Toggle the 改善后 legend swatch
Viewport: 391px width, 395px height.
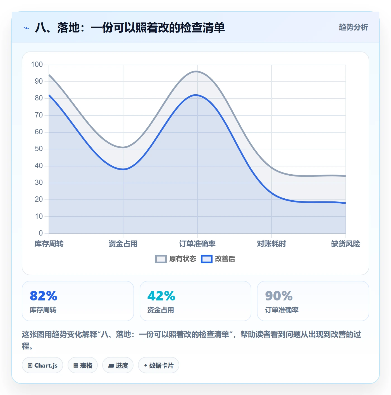tap(207, 259)
